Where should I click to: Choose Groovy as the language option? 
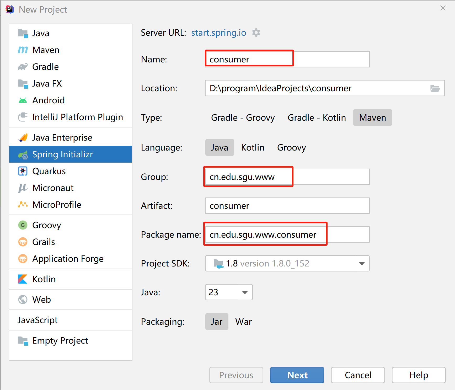[x=291, y=147]
